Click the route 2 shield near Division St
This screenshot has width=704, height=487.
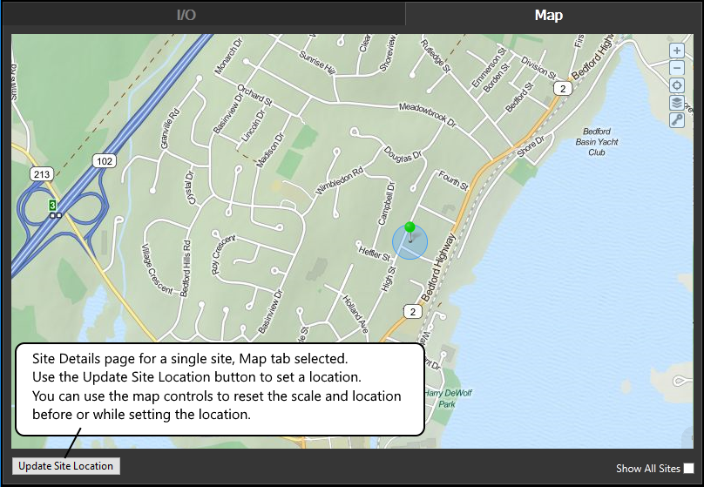click(x=563, y=89)
